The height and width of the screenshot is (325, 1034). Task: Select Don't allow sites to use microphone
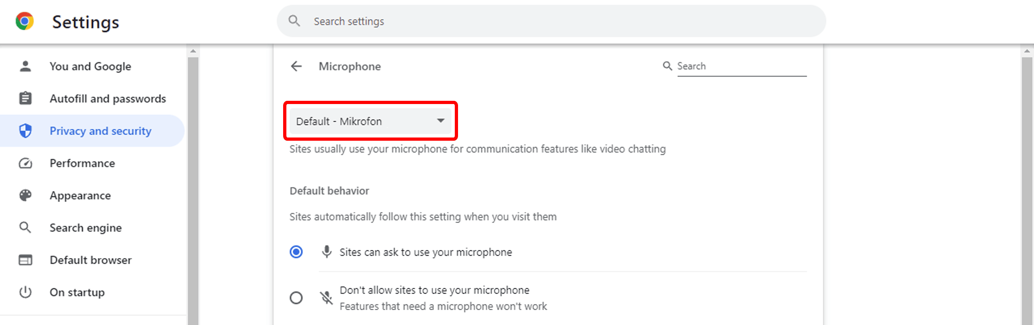pos(296,298)
